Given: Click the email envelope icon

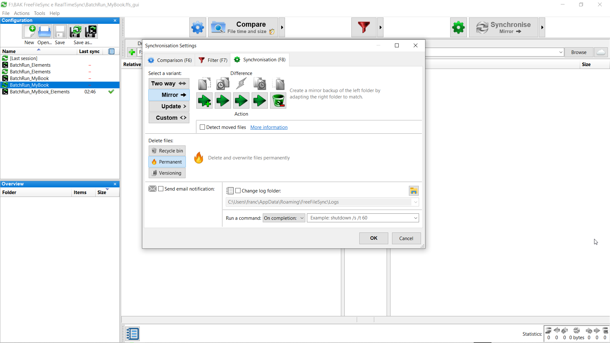Looking at the screenshot, I should [x=152, y=189].
